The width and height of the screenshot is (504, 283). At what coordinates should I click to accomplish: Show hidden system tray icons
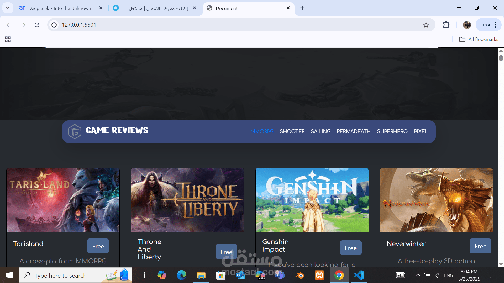pyautogui.click(x=418, y=275)
